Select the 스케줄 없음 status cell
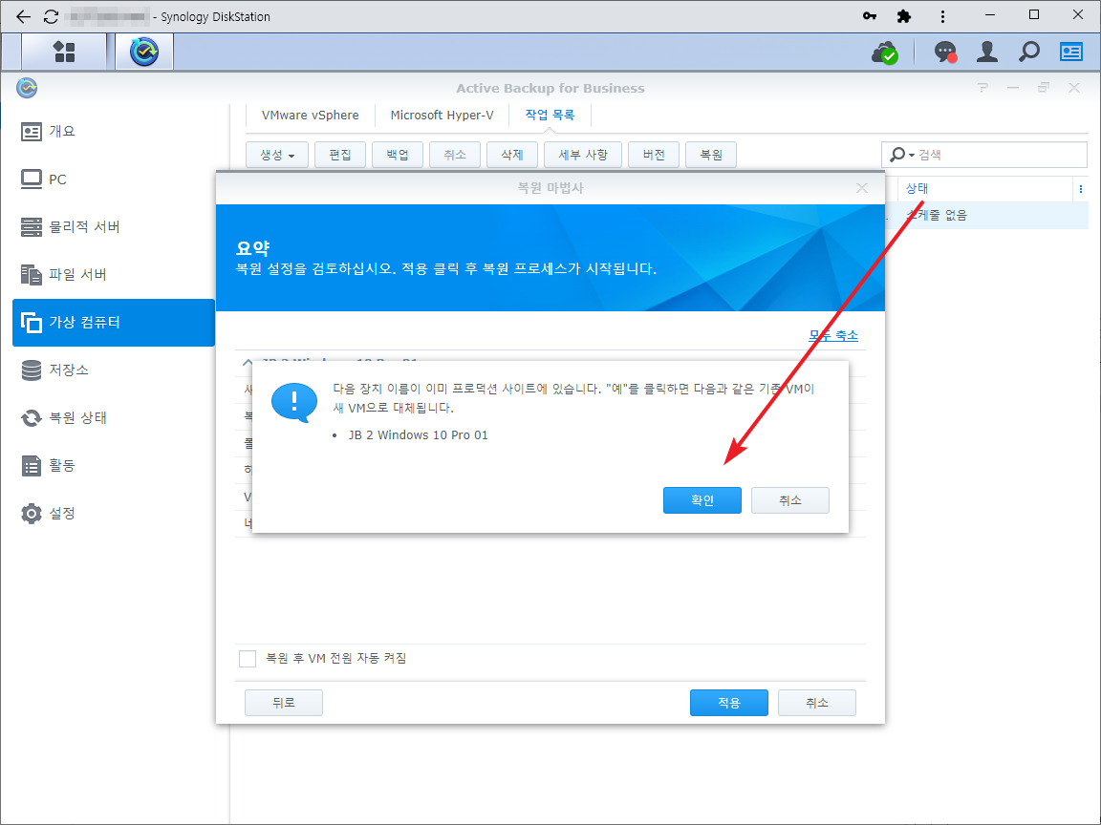 pyautogui.click(x=936, y=216)
